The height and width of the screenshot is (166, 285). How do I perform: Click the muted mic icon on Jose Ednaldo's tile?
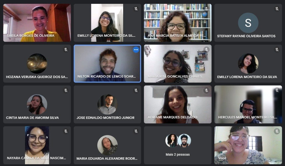coord(136,90)
